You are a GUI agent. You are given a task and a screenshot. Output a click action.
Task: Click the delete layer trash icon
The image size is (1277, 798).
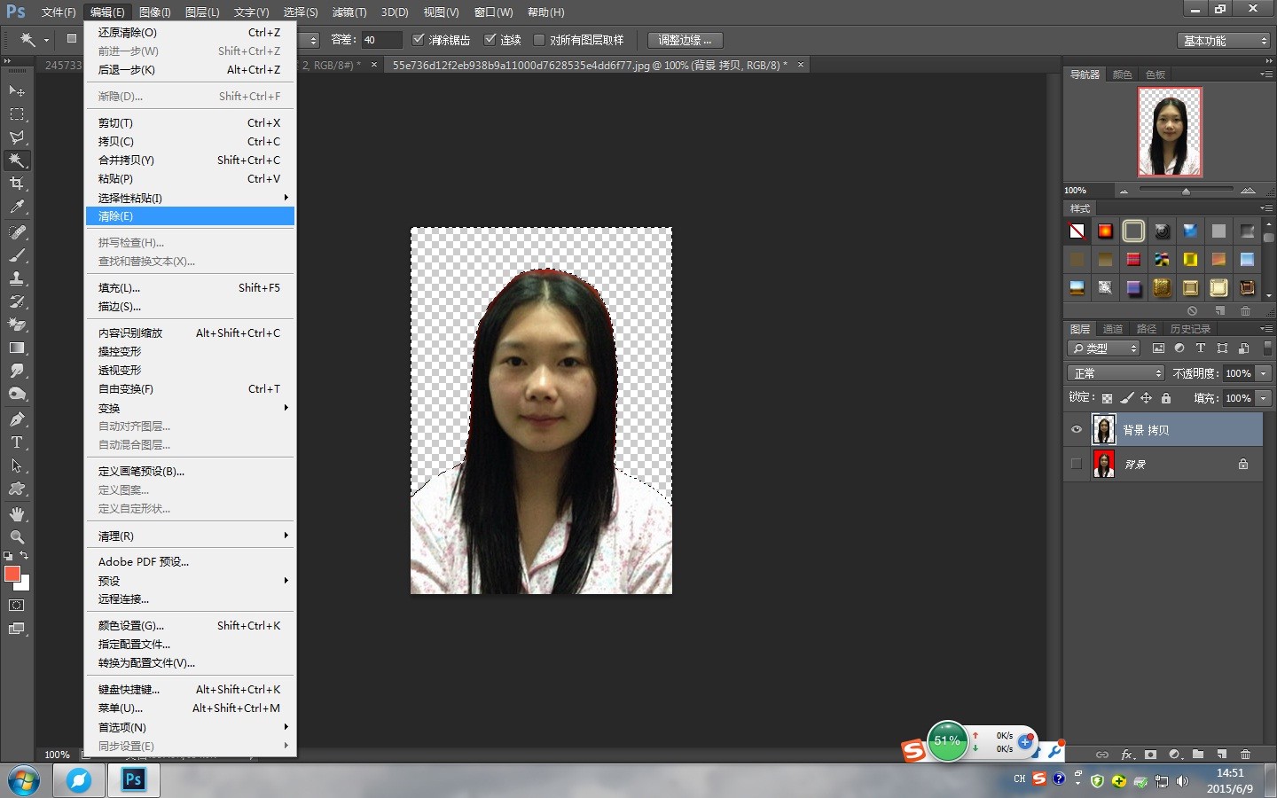tap(1245, 755)
